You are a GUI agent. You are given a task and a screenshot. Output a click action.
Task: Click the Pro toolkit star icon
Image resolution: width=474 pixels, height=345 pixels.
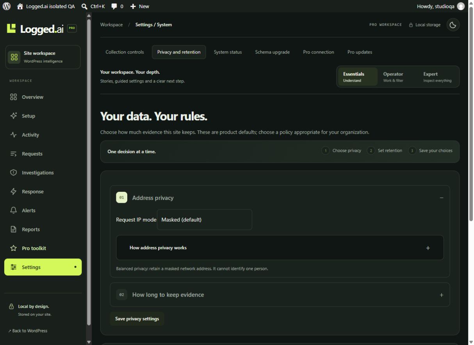[x=14, y=248]
